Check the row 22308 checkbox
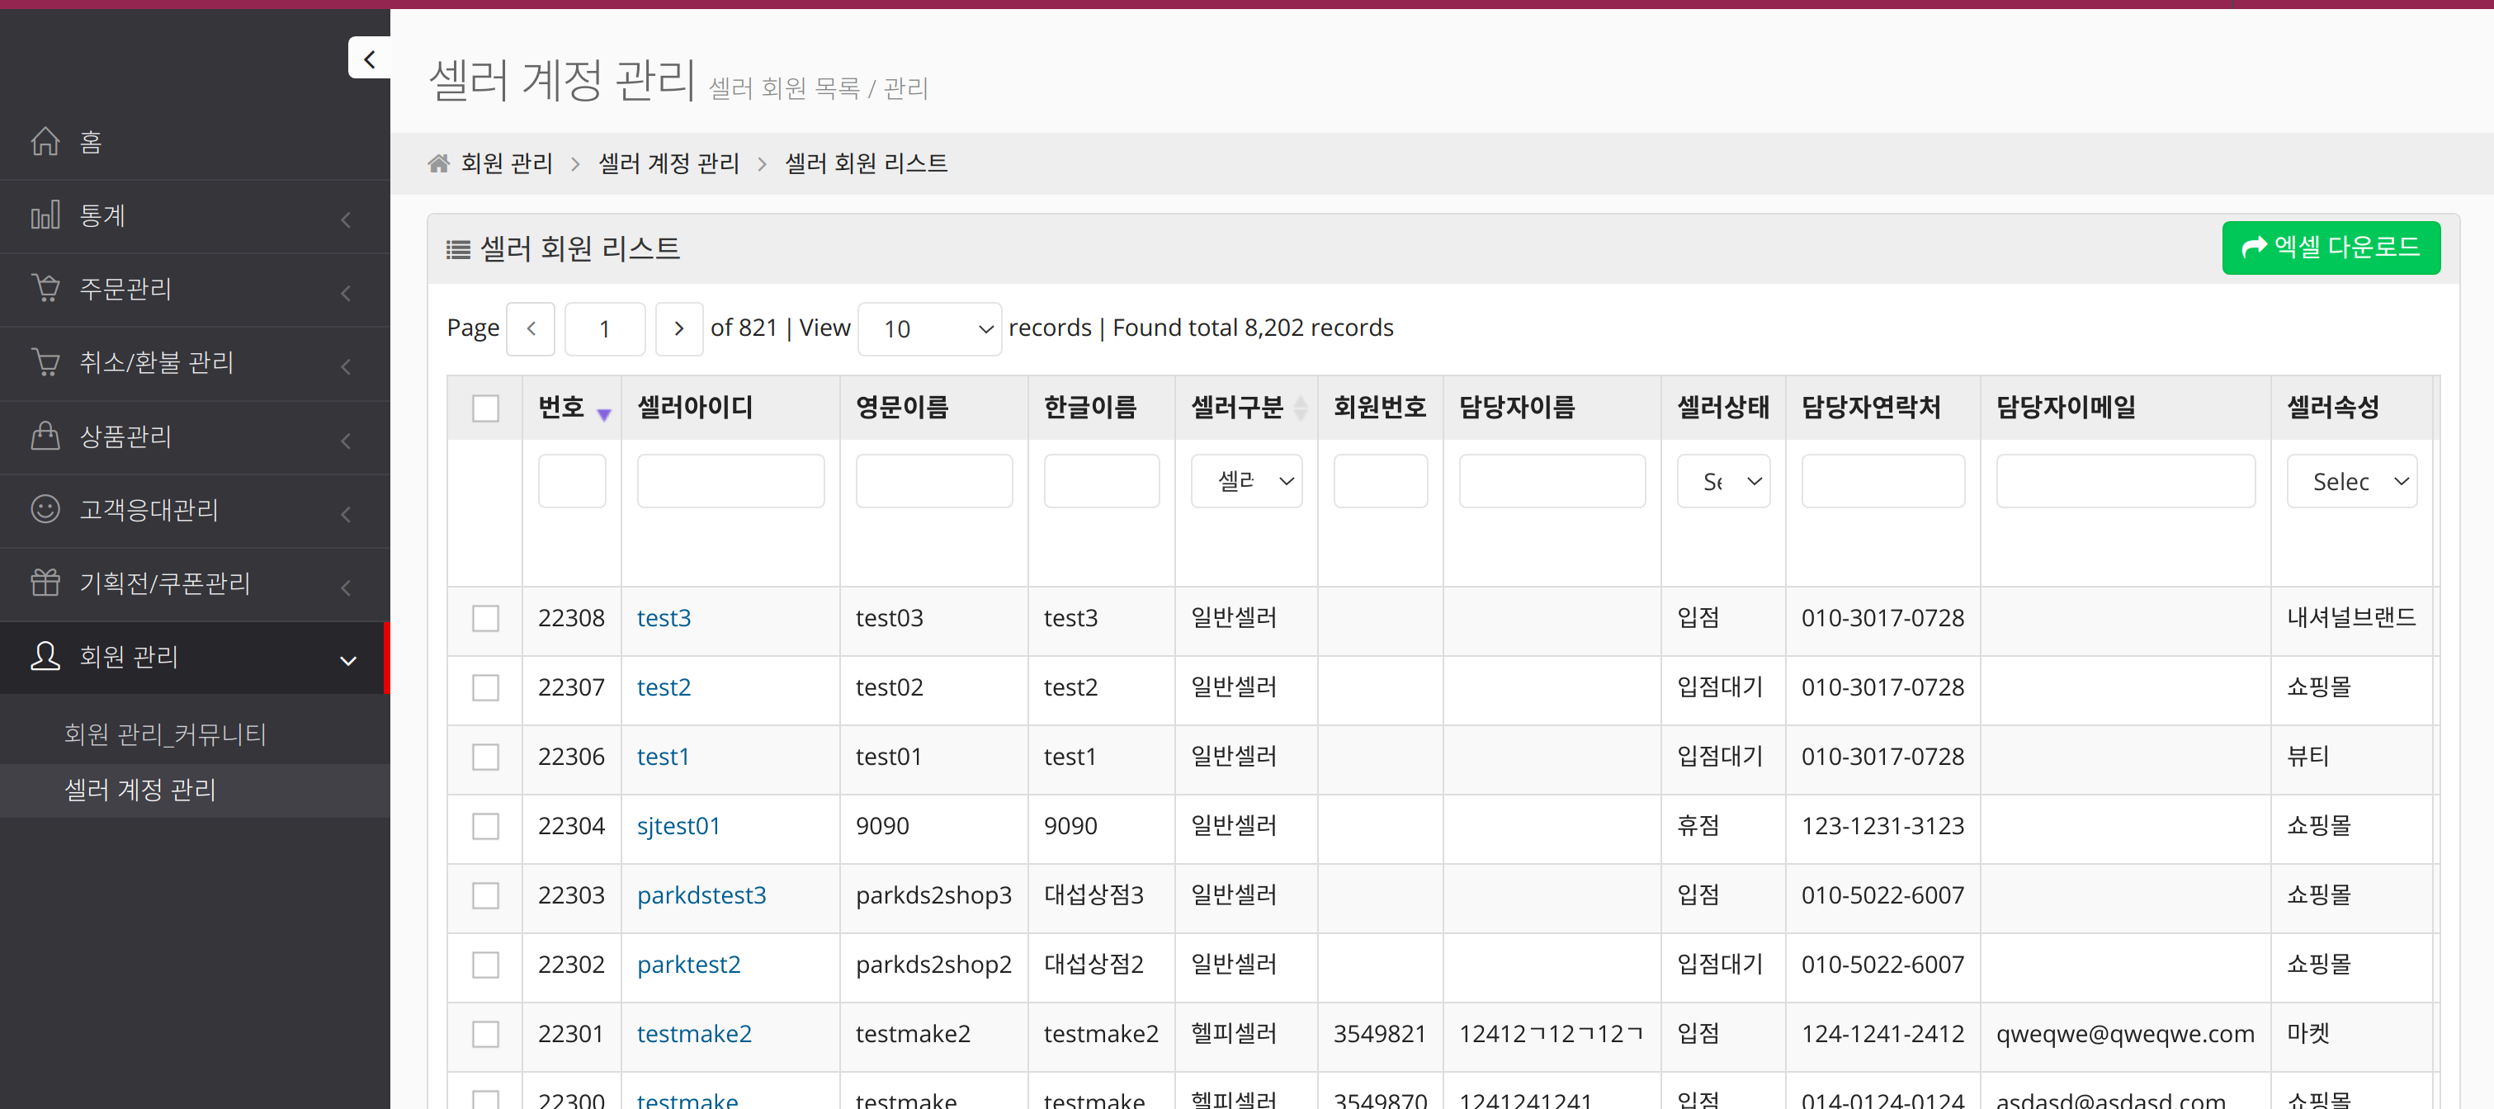Image resolution: width=2494 pixels, height=1109 pixels. coord(485,618)
